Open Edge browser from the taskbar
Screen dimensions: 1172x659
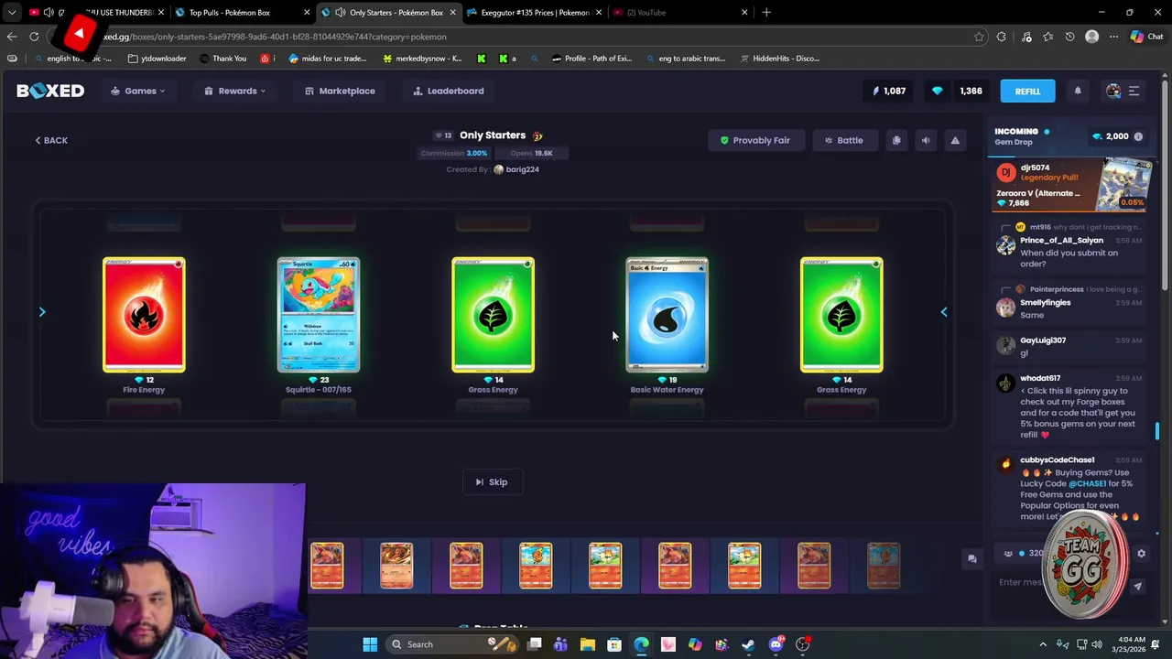pos(641,644)
